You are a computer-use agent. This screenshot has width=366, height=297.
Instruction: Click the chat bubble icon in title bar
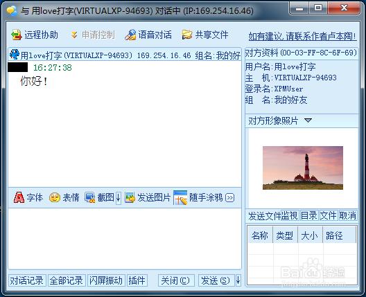[x=12, y=10]
